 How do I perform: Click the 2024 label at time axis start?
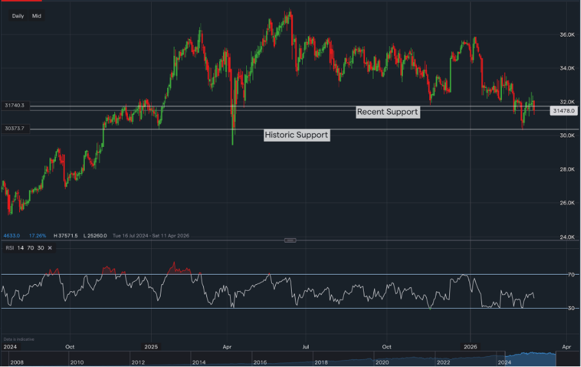click(x=10, y=346)
